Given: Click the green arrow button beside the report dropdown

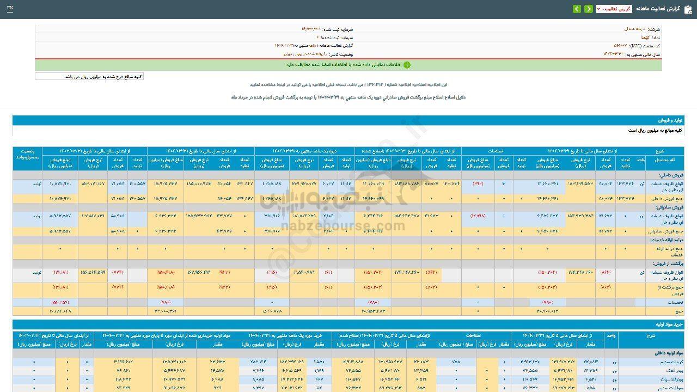Looking at the screenshot, I should coord(589,9).
